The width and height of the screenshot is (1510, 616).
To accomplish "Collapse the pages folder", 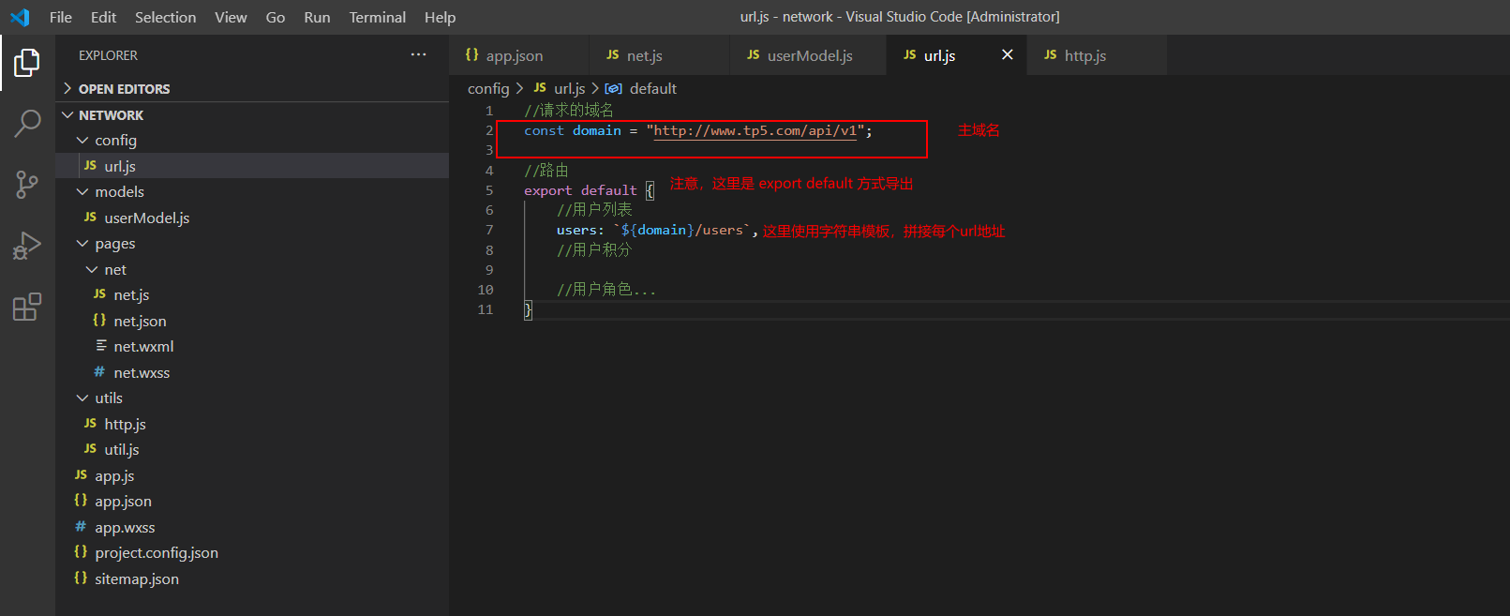I will pyautogui.click(x=252, y=244).
